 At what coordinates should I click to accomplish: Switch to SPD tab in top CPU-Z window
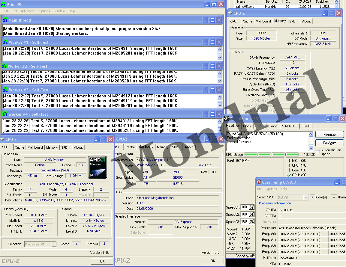pyautogui.click(x=292, y=21)
